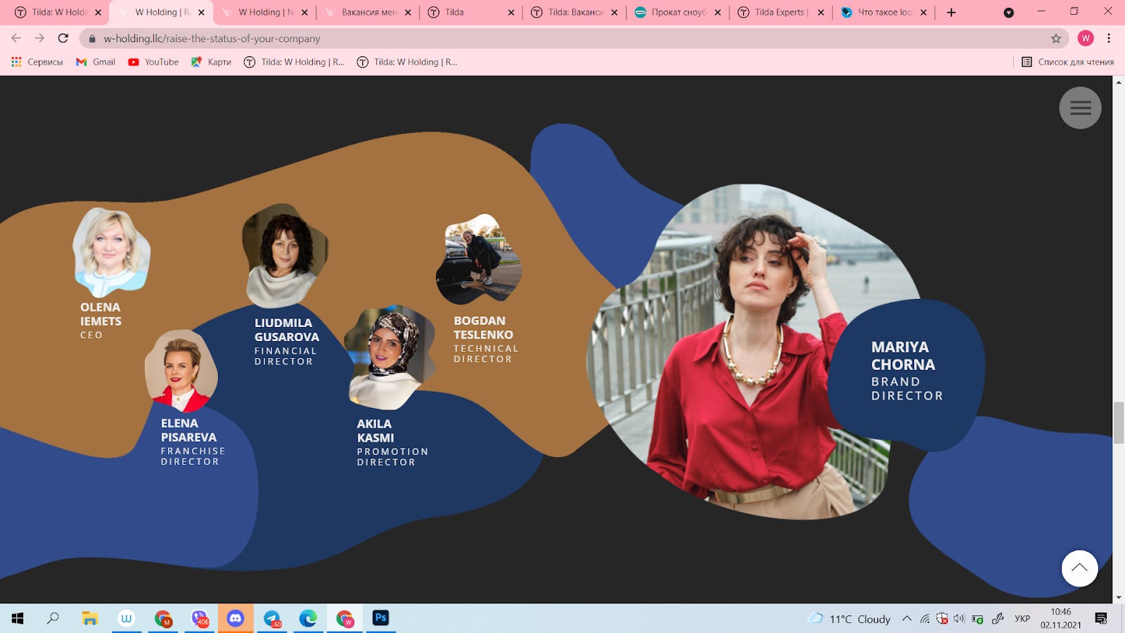Open Список для чтения reading list
This screenshot has width=1125, height=633.
point(1067,62)
